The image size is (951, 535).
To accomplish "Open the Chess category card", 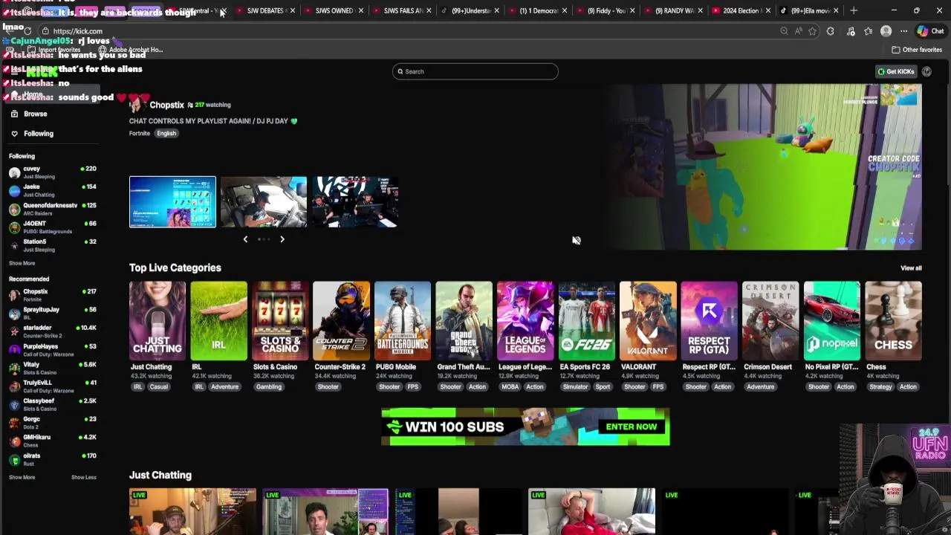I will [x=893, y=321].
